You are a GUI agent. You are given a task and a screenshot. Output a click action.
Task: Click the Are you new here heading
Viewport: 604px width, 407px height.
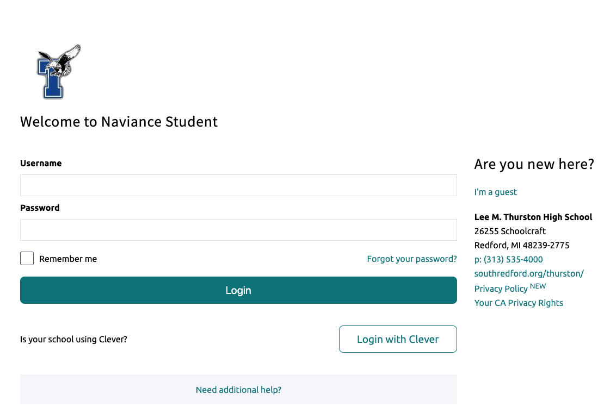[534, 164]
